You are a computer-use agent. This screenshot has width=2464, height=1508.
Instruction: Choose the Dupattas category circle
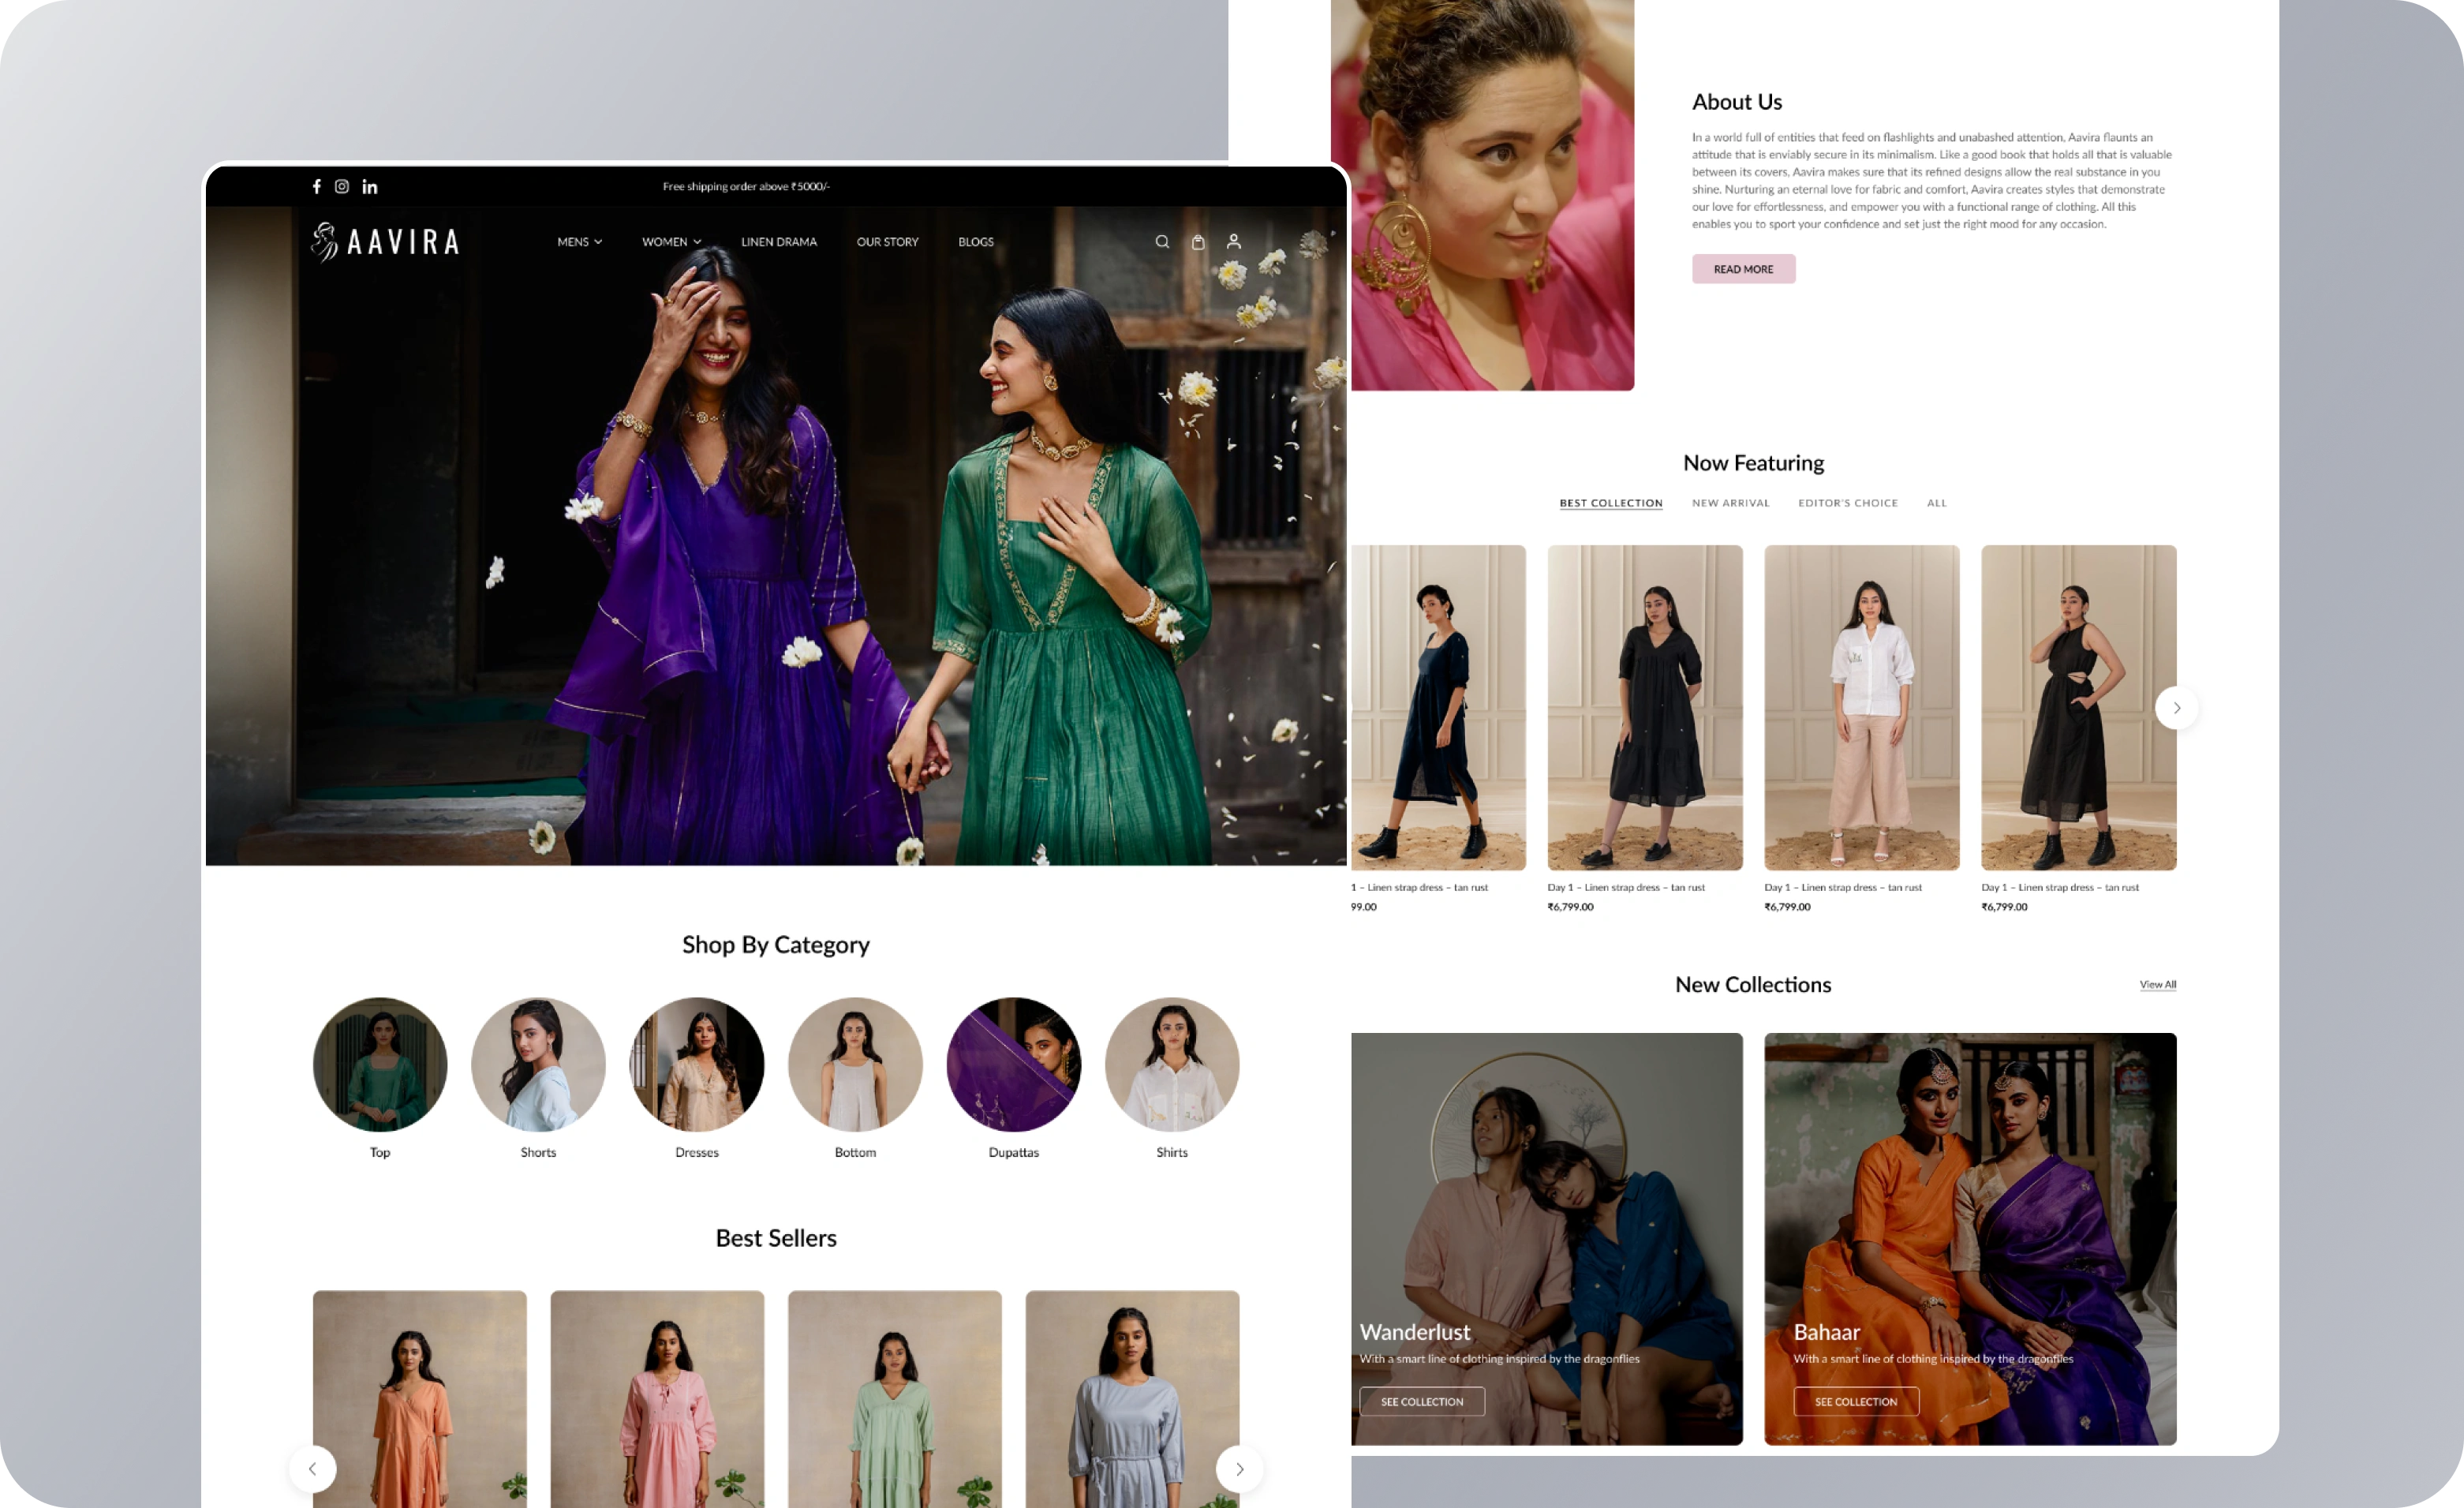1014,1064
